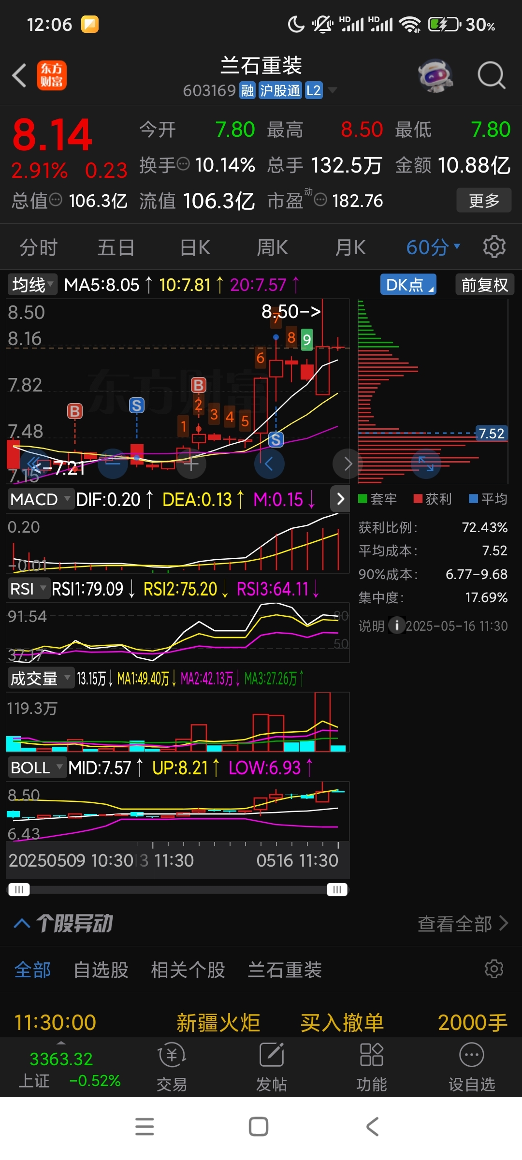Image resolution: width=522 pixels, height=1160 pixels.
Task: Tap chart zoom-in plus icon
Action: point(191,464)
